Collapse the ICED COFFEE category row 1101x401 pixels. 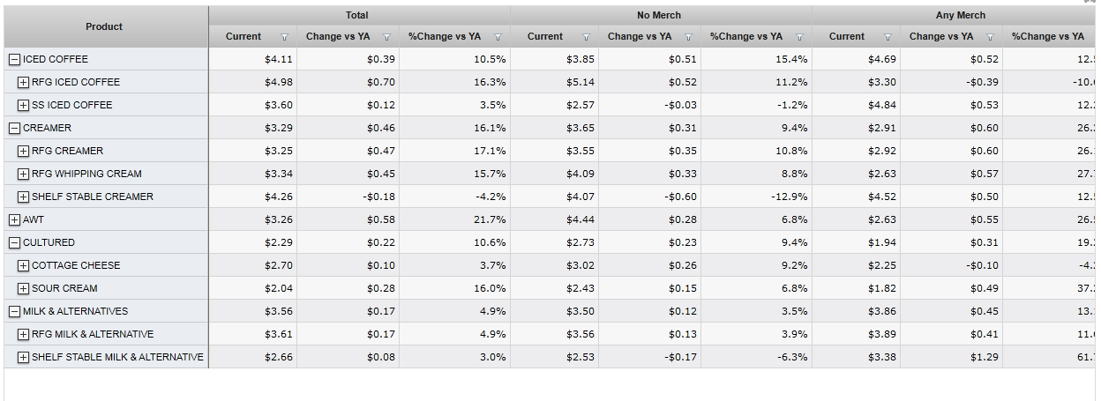tap(14, 59)
